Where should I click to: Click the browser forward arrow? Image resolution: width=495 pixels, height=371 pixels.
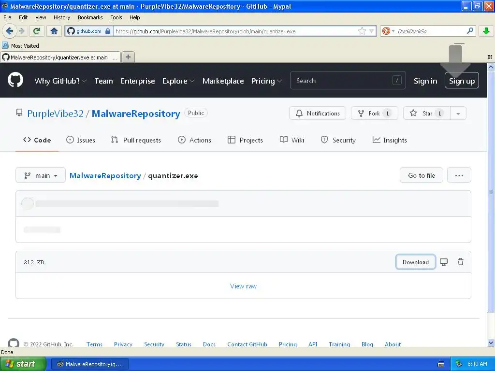(x=21, y=31)
